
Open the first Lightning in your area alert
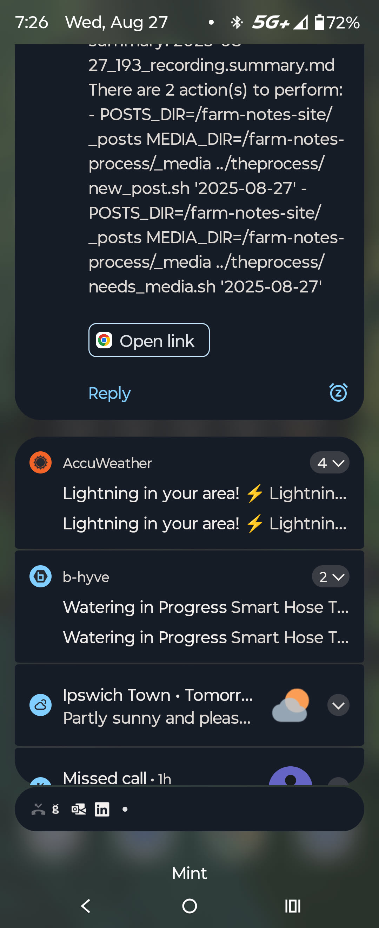click(x=205, y=493)
